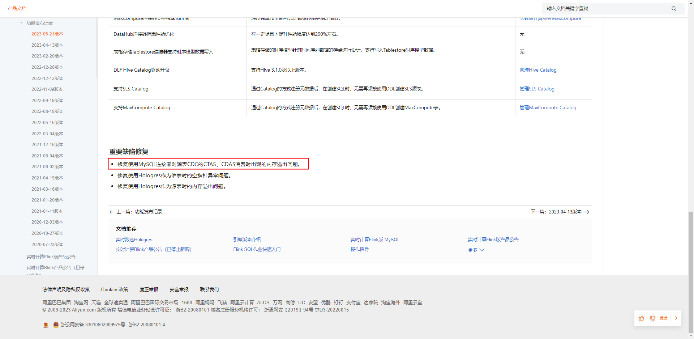The height and width of the screenshot is (339, 694).
Task: Expand the feedback panel chevron arrow
Action: [x=676, y=318]
